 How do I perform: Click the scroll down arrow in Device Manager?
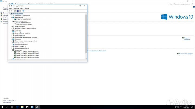click(x=86, y=59)
